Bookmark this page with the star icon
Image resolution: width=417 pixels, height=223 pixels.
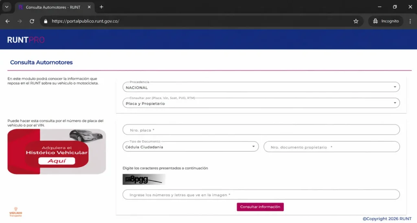point(356,21)
